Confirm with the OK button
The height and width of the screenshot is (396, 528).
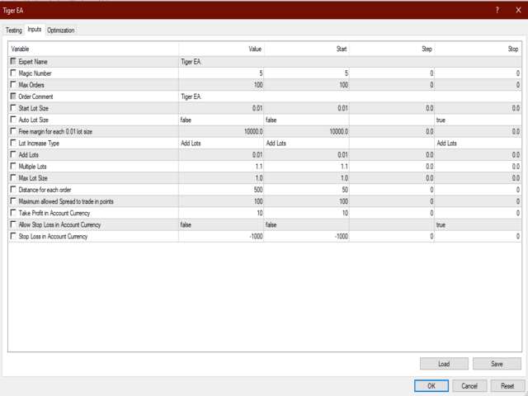click(431, 386)
